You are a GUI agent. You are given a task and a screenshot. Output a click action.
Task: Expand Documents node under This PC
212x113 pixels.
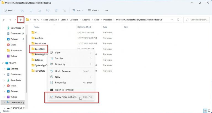click(x=4, y=74)
